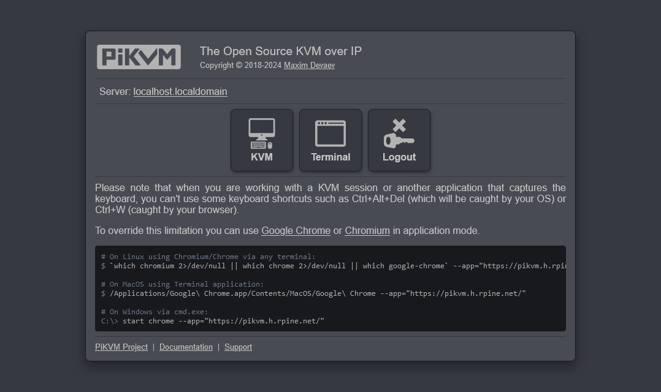Image resolution: width=661 pixels, height=392 pixels.
Task: Open Maxim Devaev author link
Action: (309, 66)
